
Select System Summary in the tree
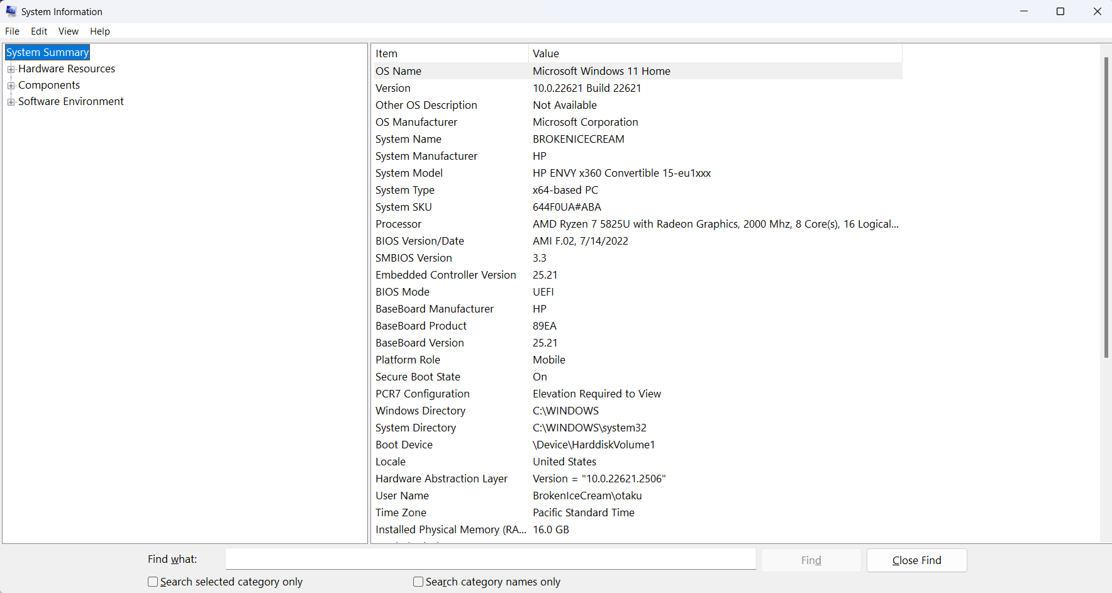coord(48,52)
